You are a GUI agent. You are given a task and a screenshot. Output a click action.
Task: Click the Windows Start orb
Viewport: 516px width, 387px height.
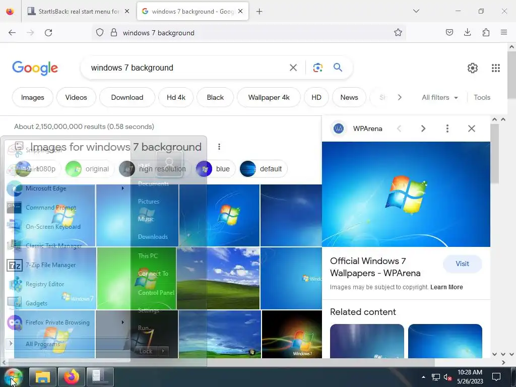coord(13,377)
